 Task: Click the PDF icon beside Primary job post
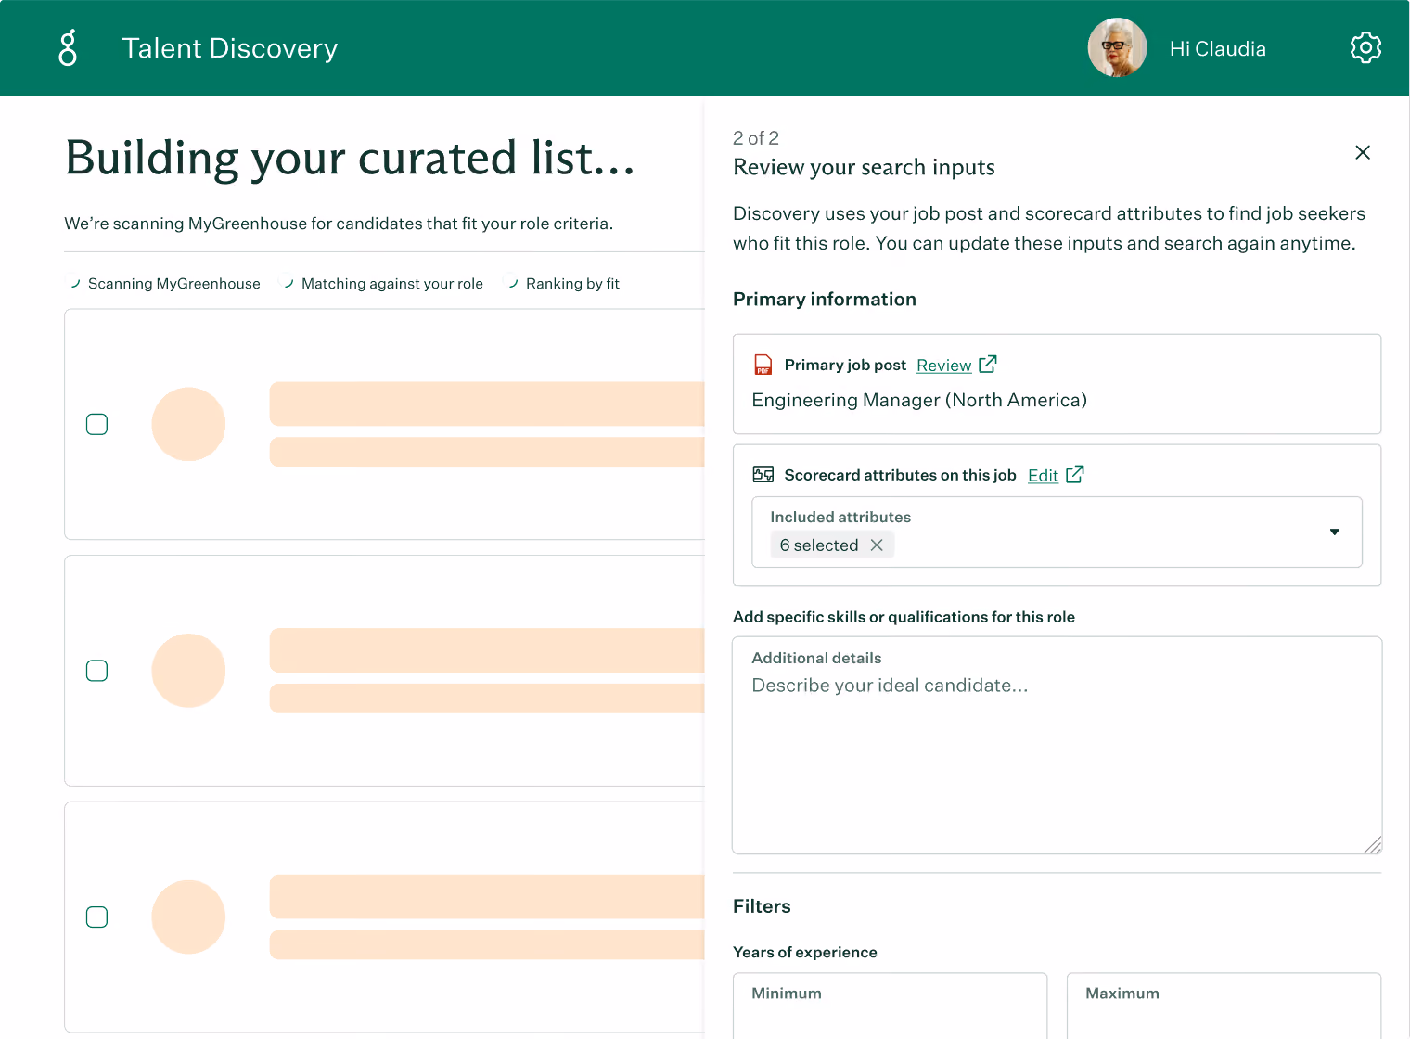click(x=763, y=365)
